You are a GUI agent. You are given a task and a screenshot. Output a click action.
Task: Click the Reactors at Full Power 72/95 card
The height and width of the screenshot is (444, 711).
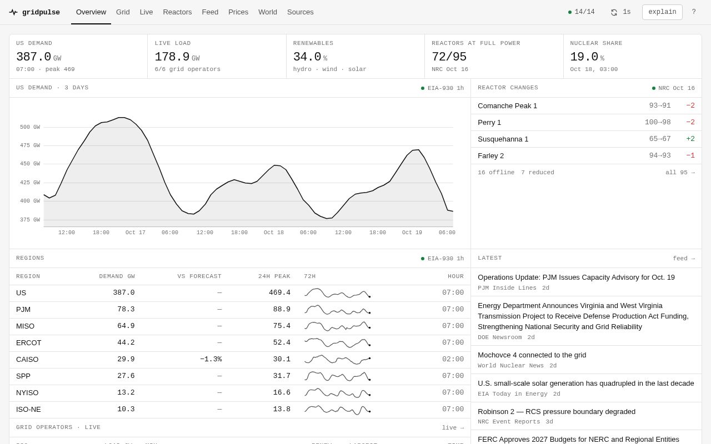point(494,57)
